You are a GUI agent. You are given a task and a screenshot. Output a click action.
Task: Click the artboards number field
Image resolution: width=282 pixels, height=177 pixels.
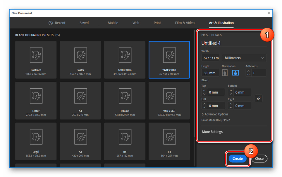259,73
